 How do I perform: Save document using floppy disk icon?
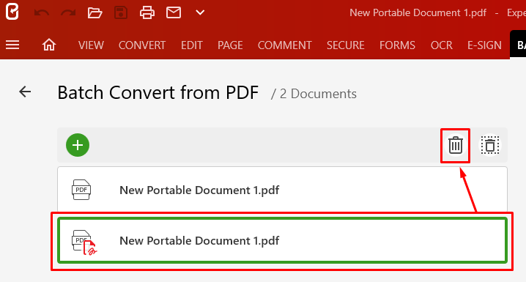pos(121,13)
